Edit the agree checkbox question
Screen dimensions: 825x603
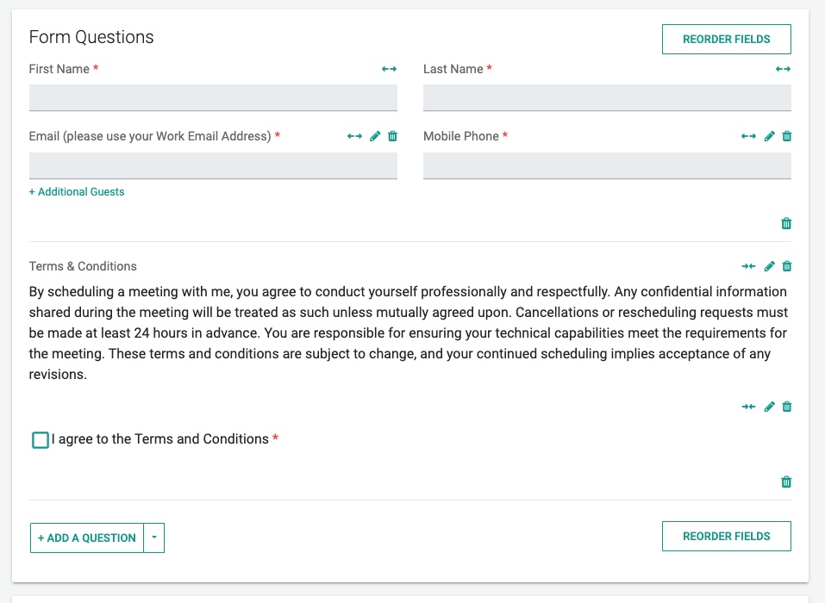(x=769, y=407)
